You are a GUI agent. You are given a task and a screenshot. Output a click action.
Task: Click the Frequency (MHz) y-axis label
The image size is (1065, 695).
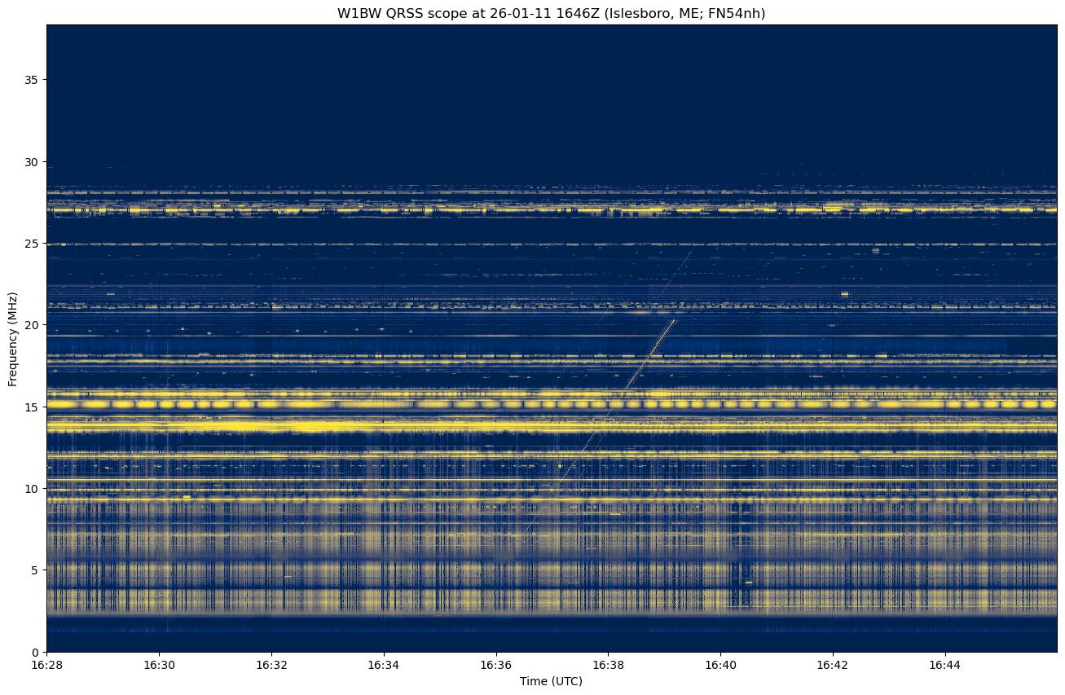[13, 338]
